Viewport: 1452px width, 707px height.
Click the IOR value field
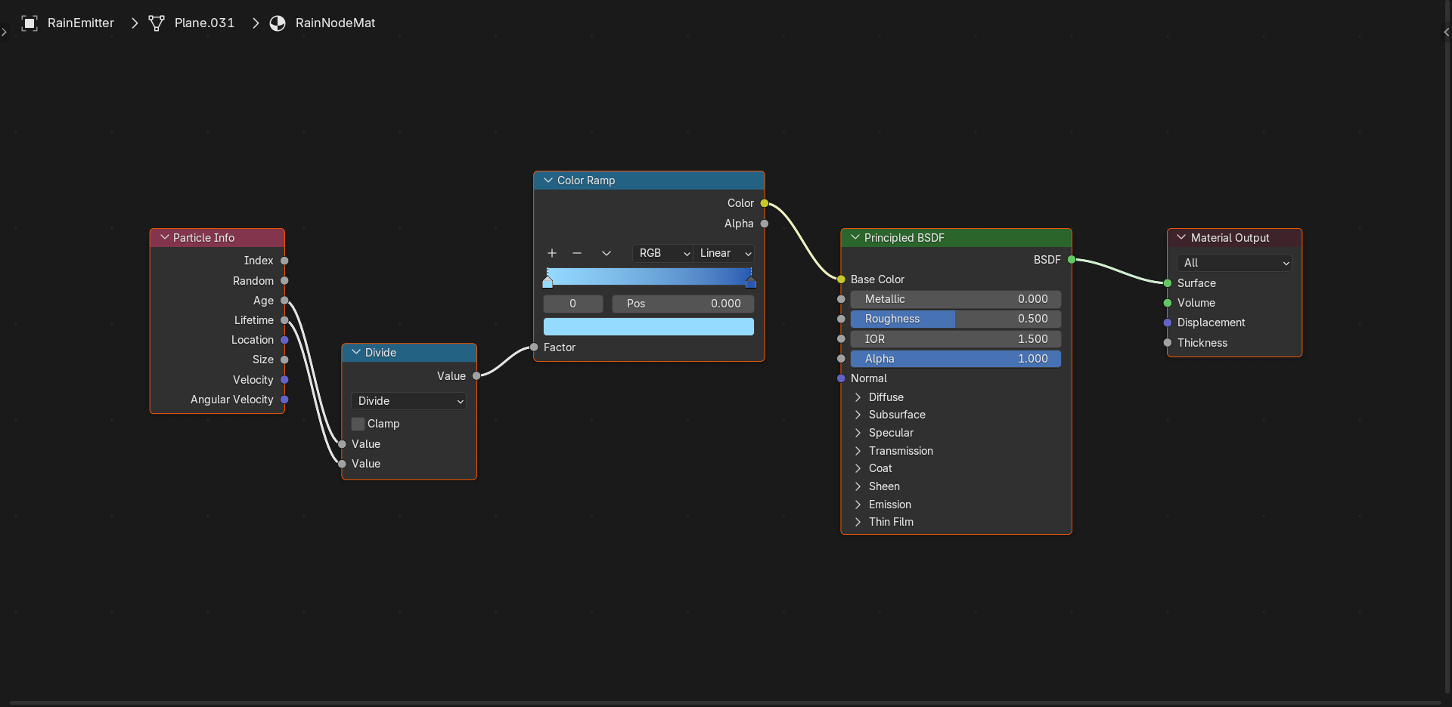point(956,339)
